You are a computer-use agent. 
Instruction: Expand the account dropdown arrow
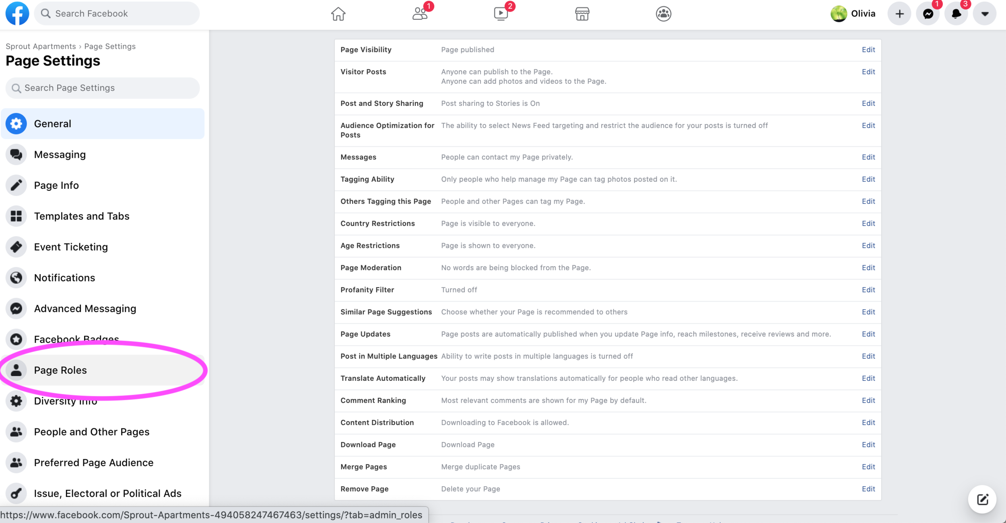point(985,14)
